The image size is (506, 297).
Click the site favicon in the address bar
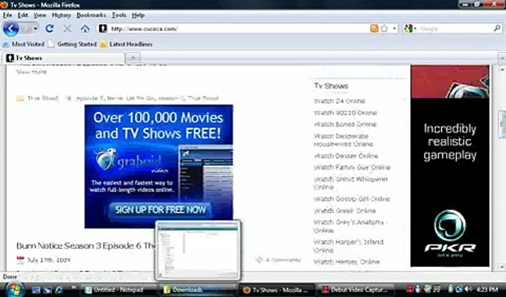click(x=103, y=28)
